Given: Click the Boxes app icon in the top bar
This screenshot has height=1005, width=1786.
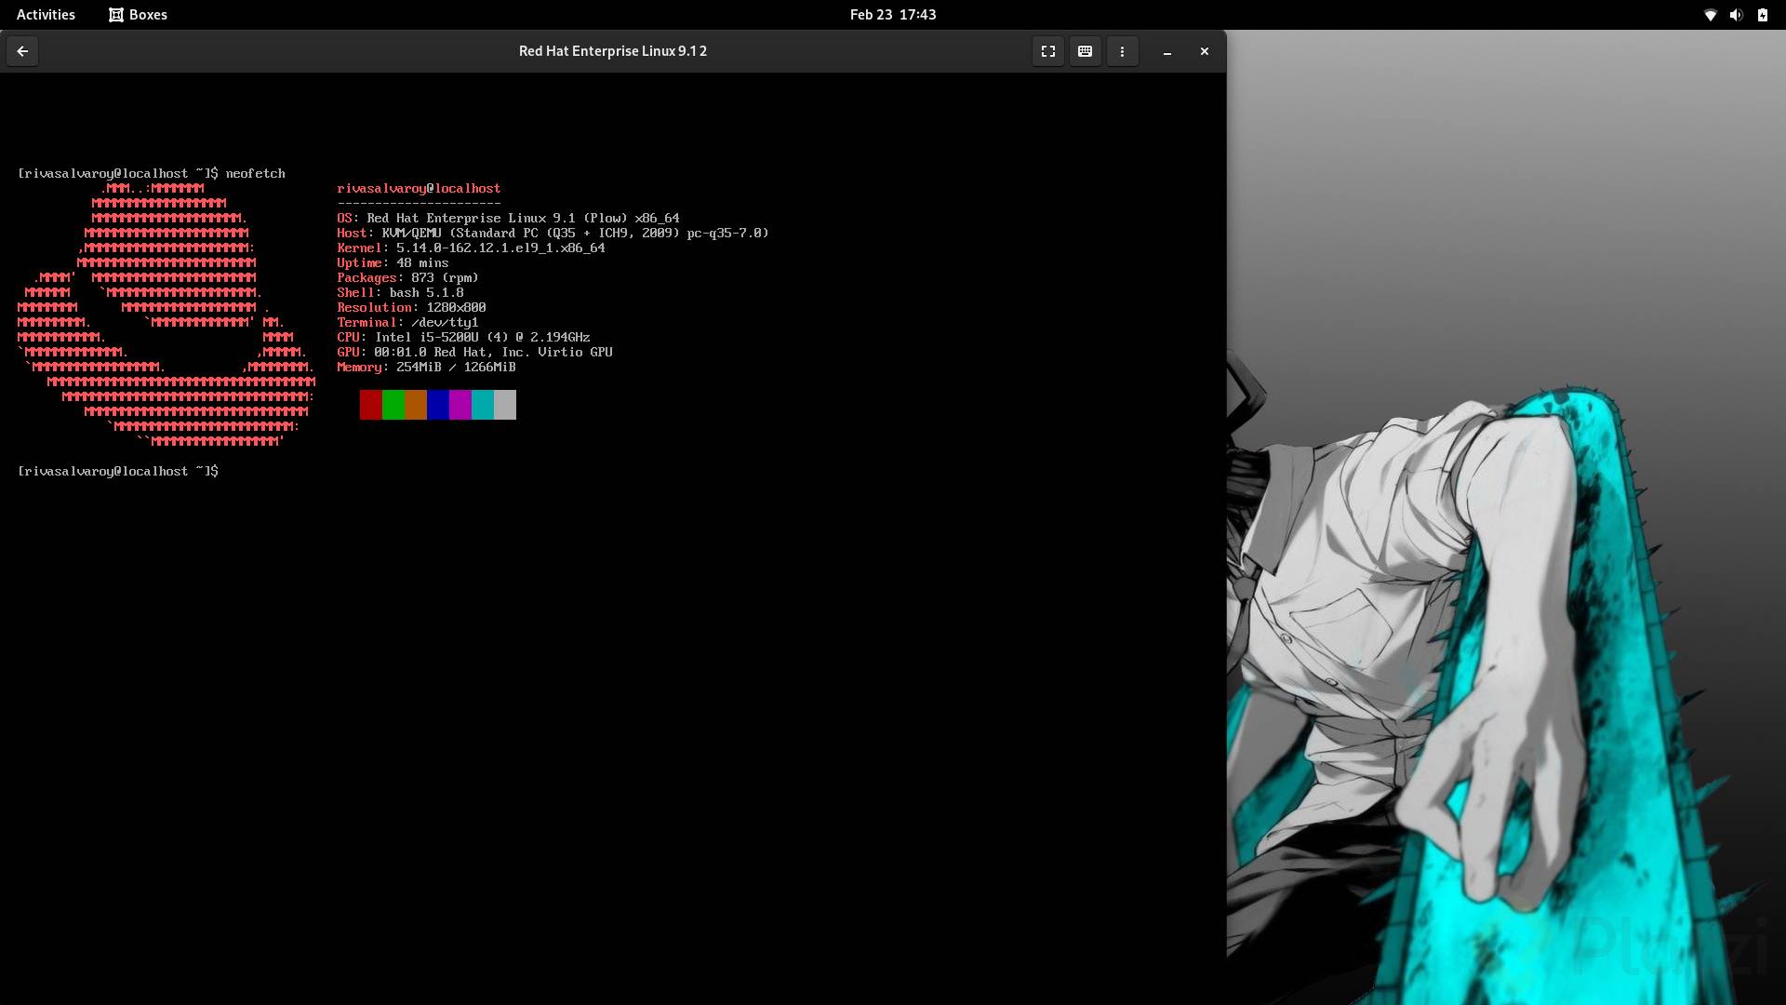Looking at the screenshot, I should pos(116,15).
